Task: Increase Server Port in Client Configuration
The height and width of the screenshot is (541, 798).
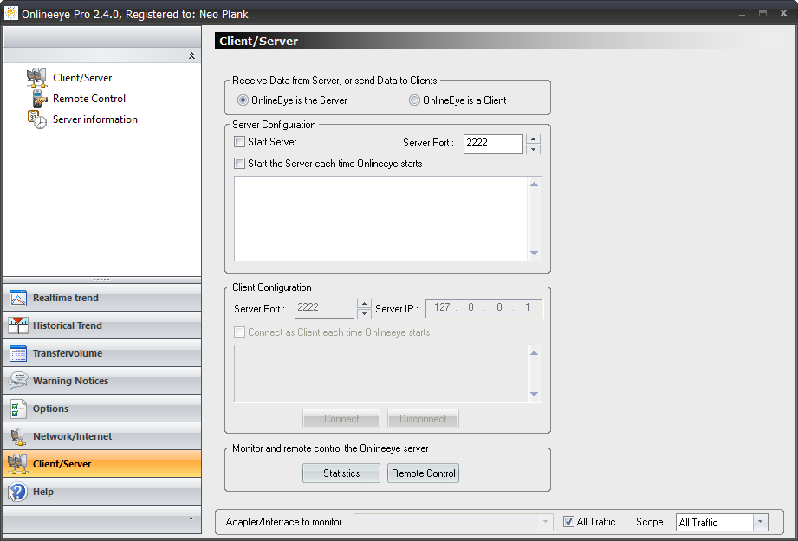Action: (364, 304)
